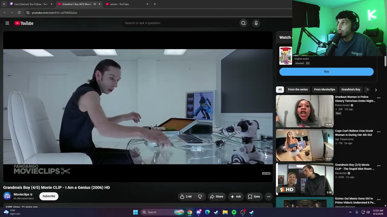Open File Explorer from the taskbar
The width and height of the screenshot is (387, 217).
click(x=225, y=212)
